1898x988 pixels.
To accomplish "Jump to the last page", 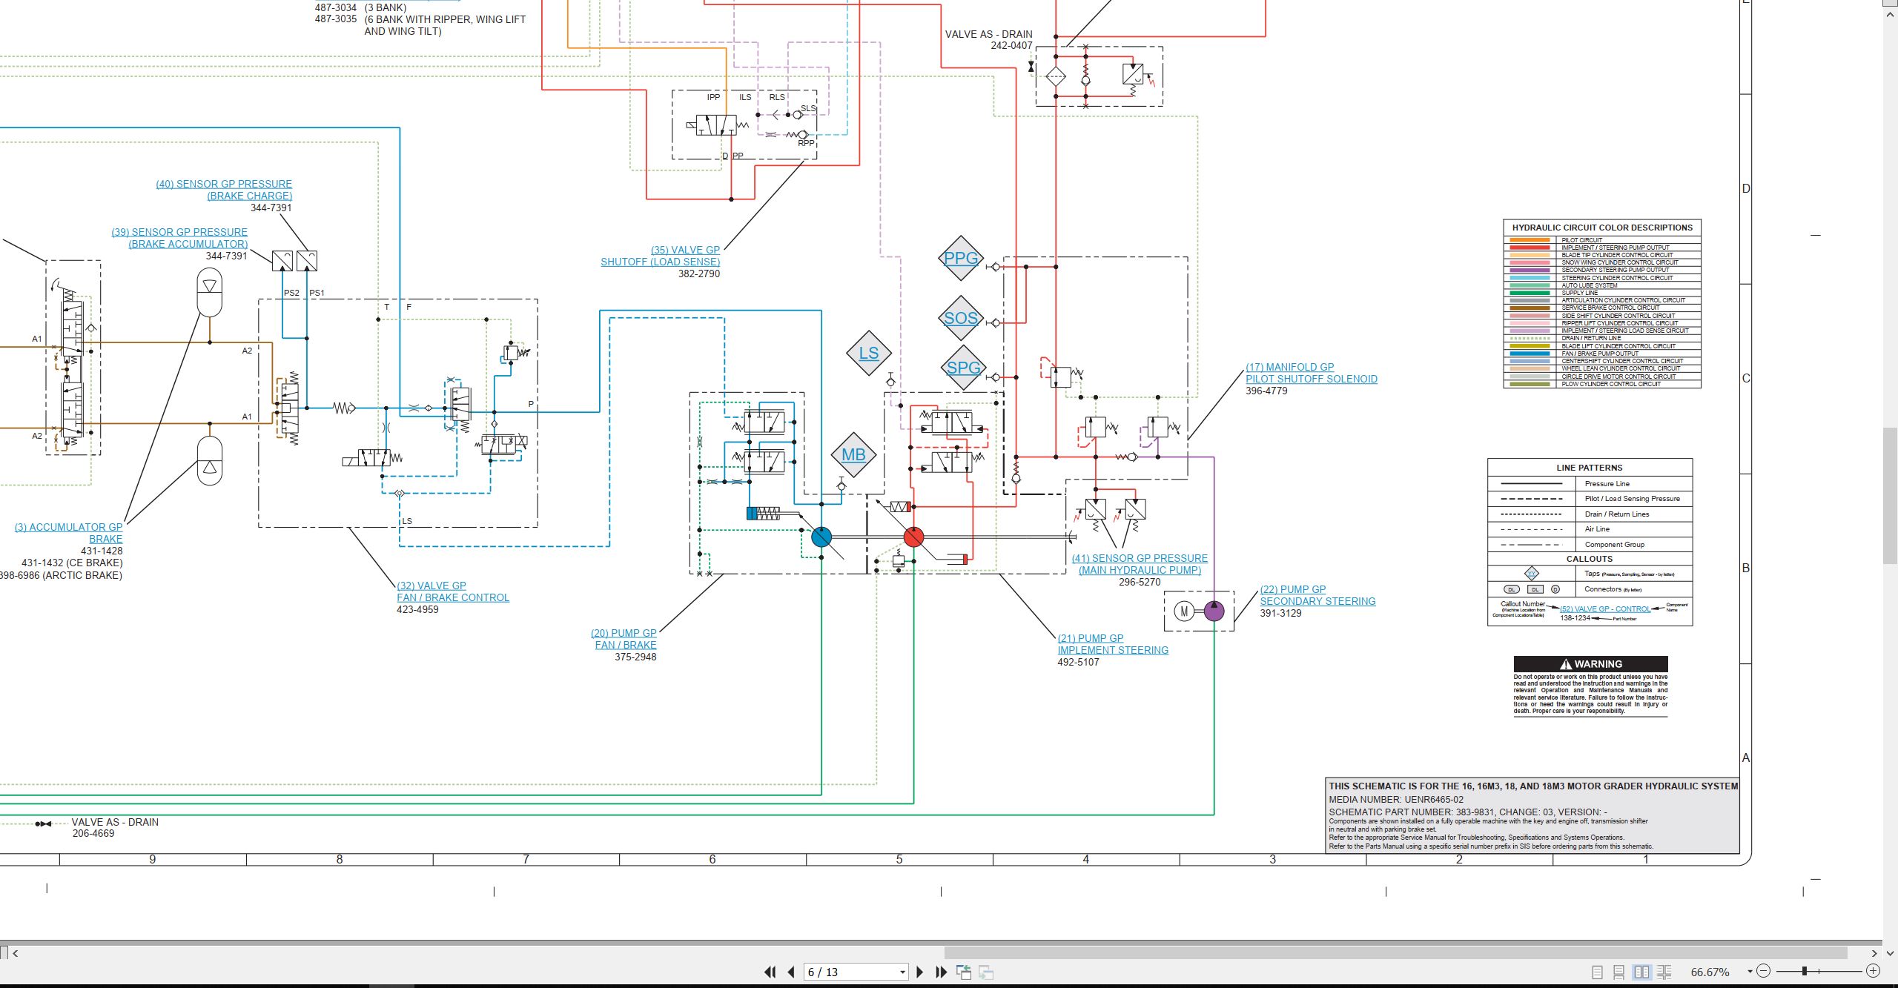I will 942,972.
